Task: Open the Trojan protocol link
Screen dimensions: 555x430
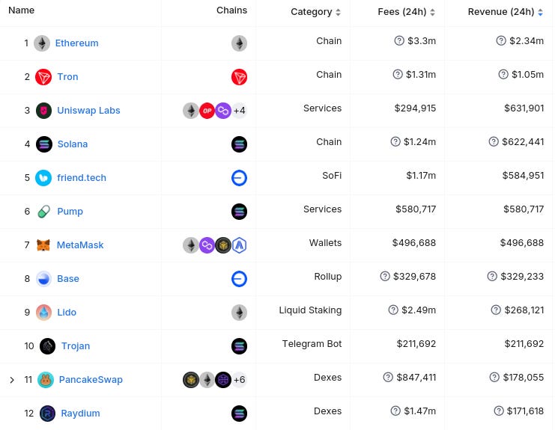Action: coord(76,346)
